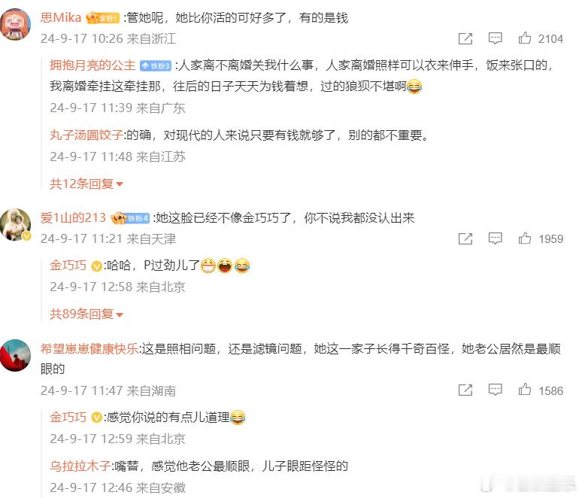
Task: Share 希望崽崽健康快乐's comment via forward icon
Action: pos(465,390)
